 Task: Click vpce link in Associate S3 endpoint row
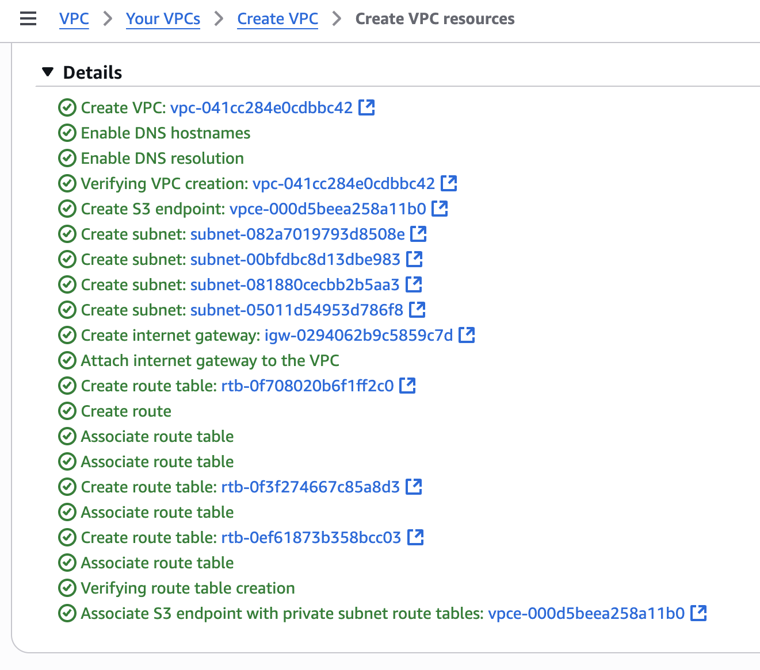click(586, 613)
